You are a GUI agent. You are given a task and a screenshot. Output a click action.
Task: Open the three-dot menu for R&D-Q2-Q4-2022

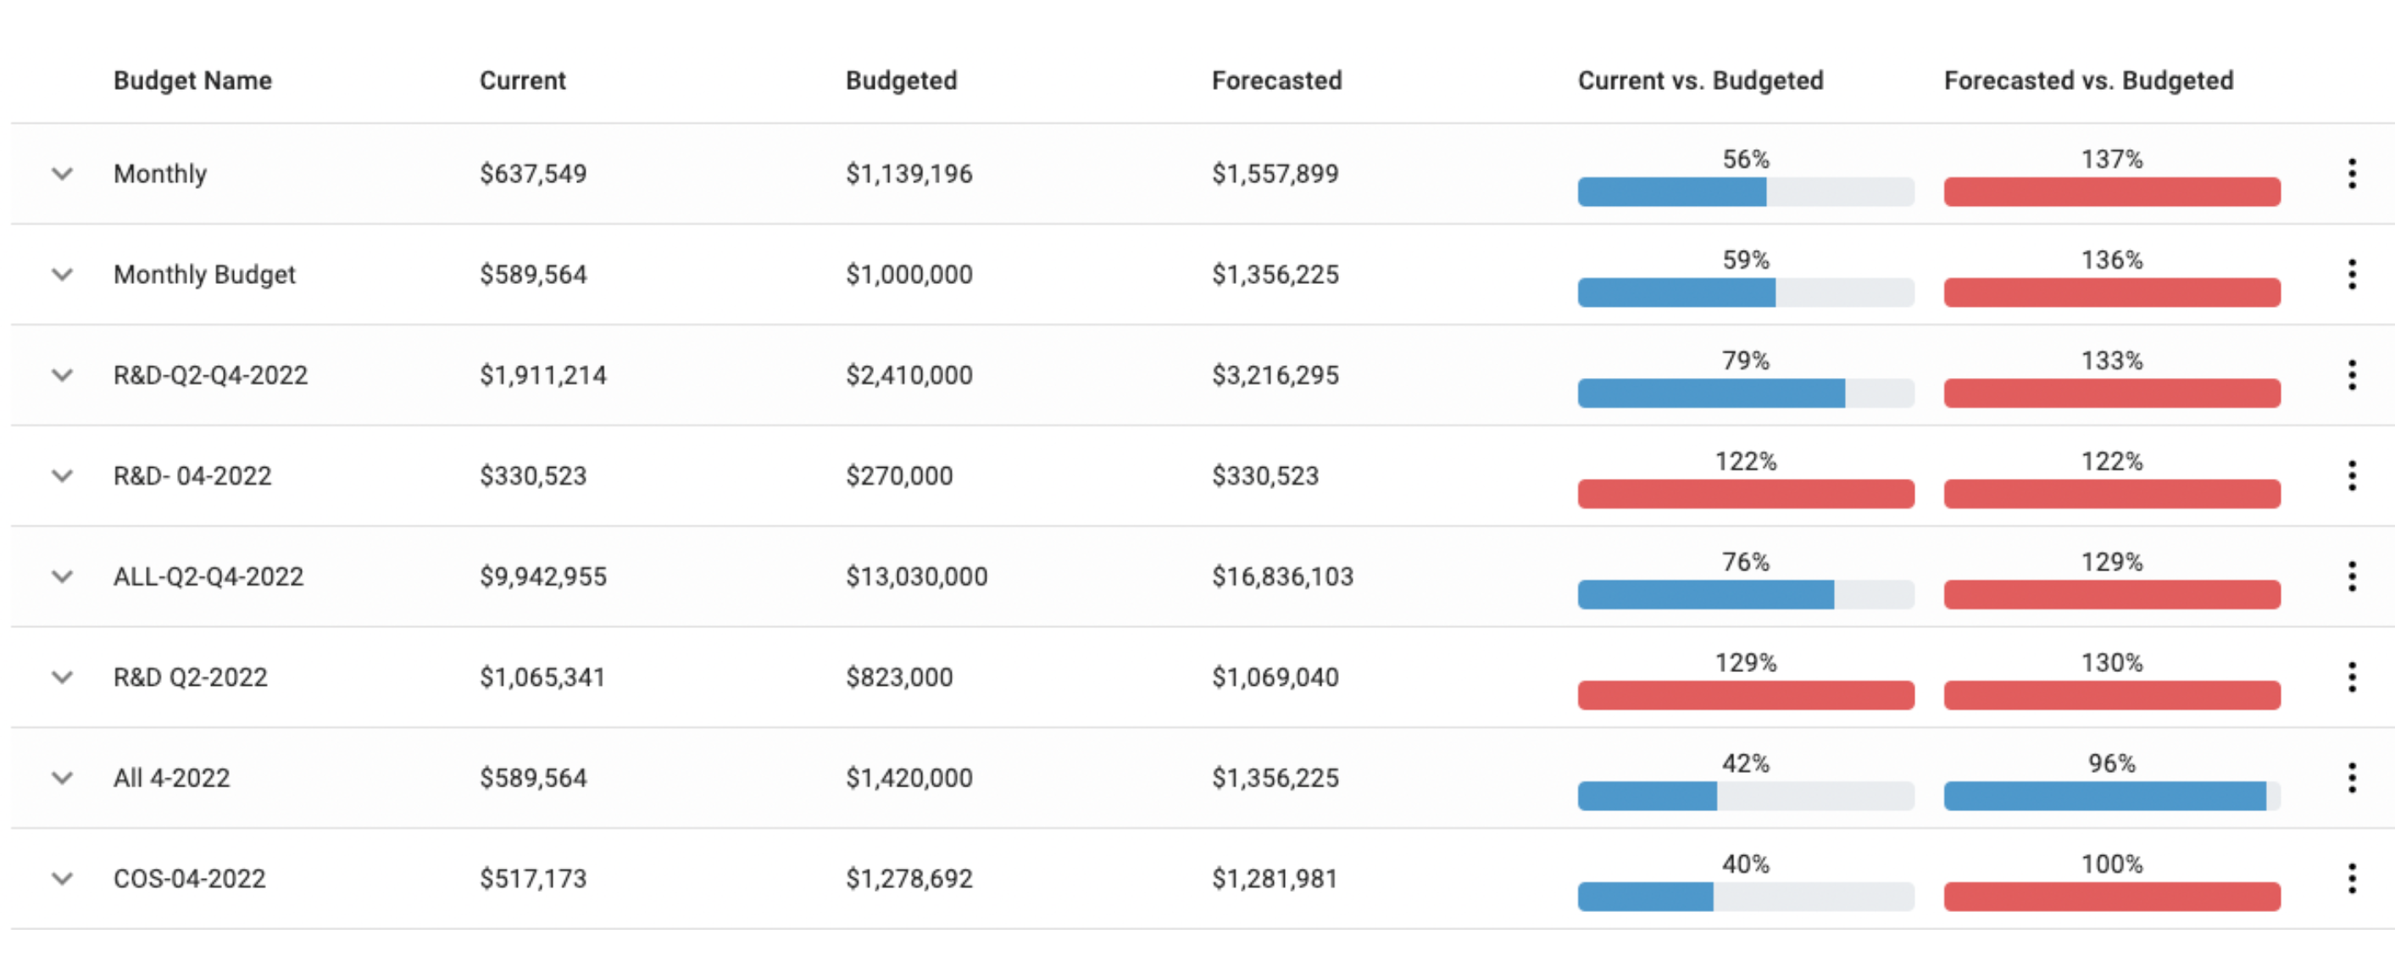[2351, 375]
